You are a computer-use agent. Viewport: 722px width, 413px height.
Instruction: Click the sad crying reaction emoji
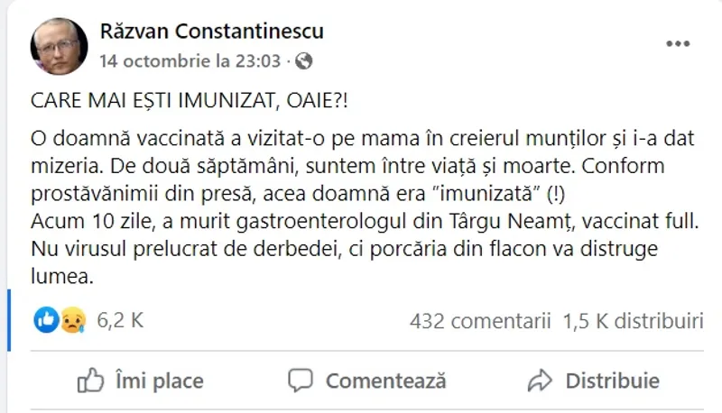pyautogui.click(x=70, y=320)
